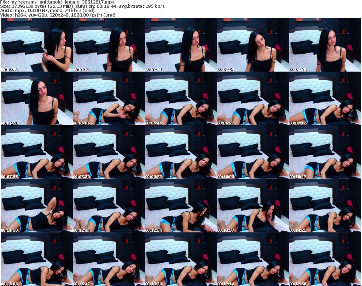Open the thumbnail marked 00:10:03
362x286 pixels.
(x=253, y=152)
